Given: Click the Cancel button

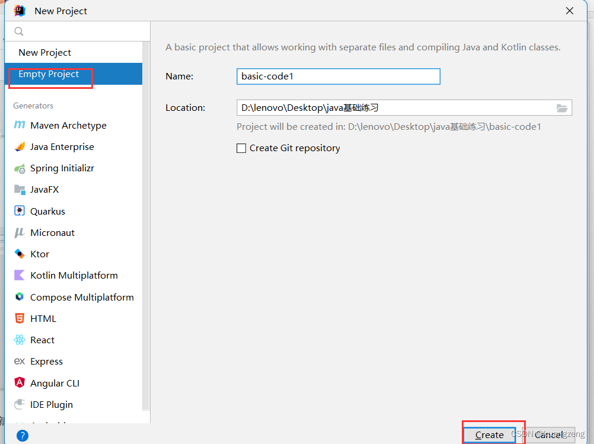Looking at the screenshot, I should [x=549, y=435].
